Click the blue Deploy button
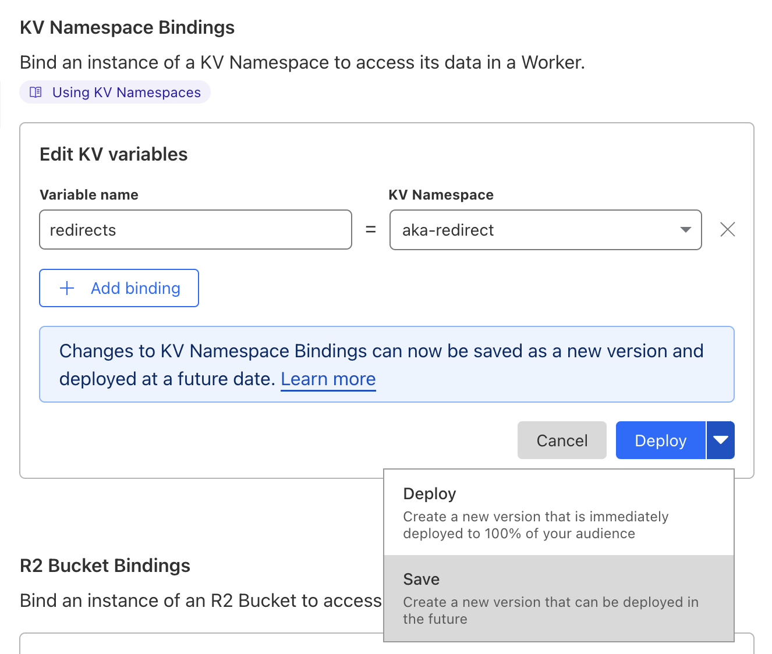Screen dimensions: 772x654 tap(661, 440)
